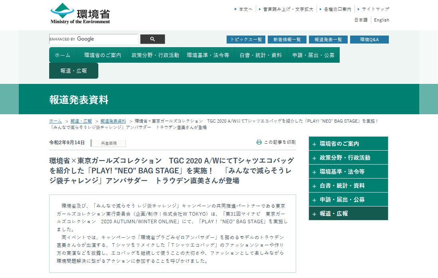Click the printer icon to print article

coord(259,142)
